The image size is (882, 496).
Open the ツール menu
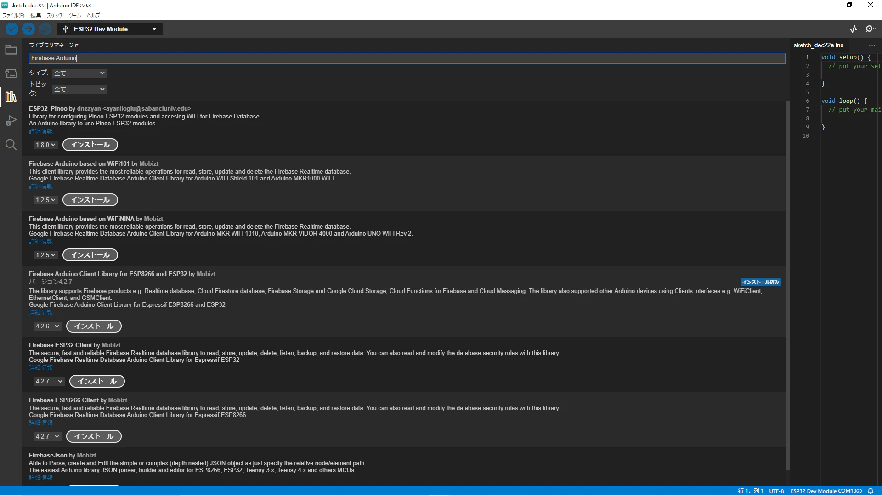point(75,15)
